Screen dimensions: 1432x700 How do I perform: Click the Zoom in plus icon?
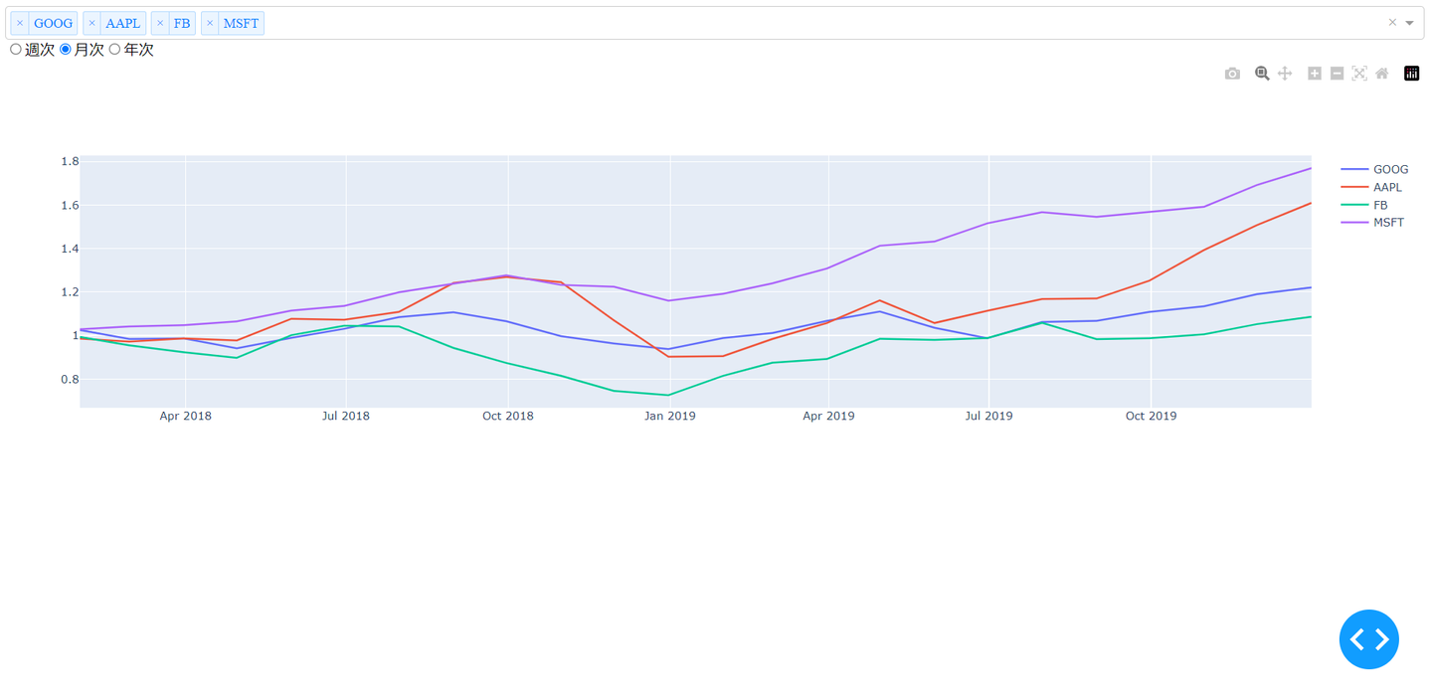point(1315,74)
